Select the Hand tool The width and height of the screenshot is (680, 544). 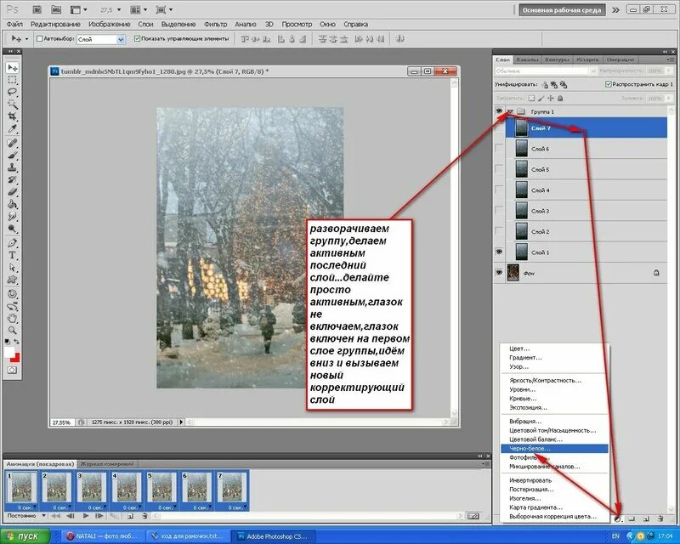coord(12,318)
